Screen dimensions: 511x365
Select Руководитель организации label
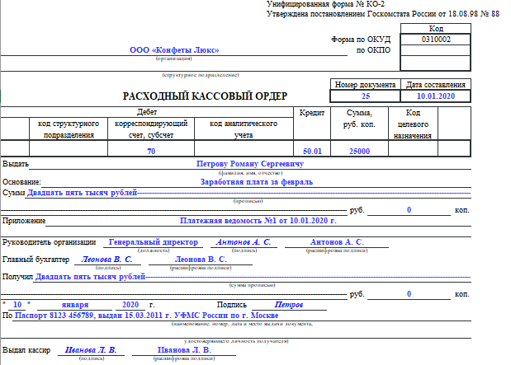(x=50, y=242)
